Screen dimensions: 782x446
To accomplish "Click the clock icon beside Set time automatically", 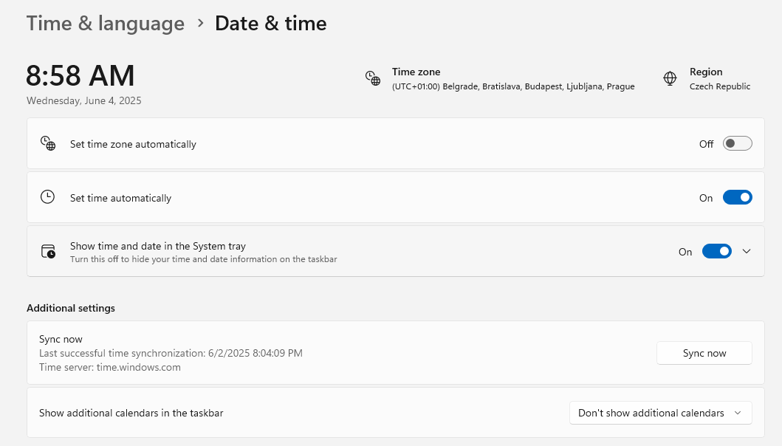I will pos(48,197).
